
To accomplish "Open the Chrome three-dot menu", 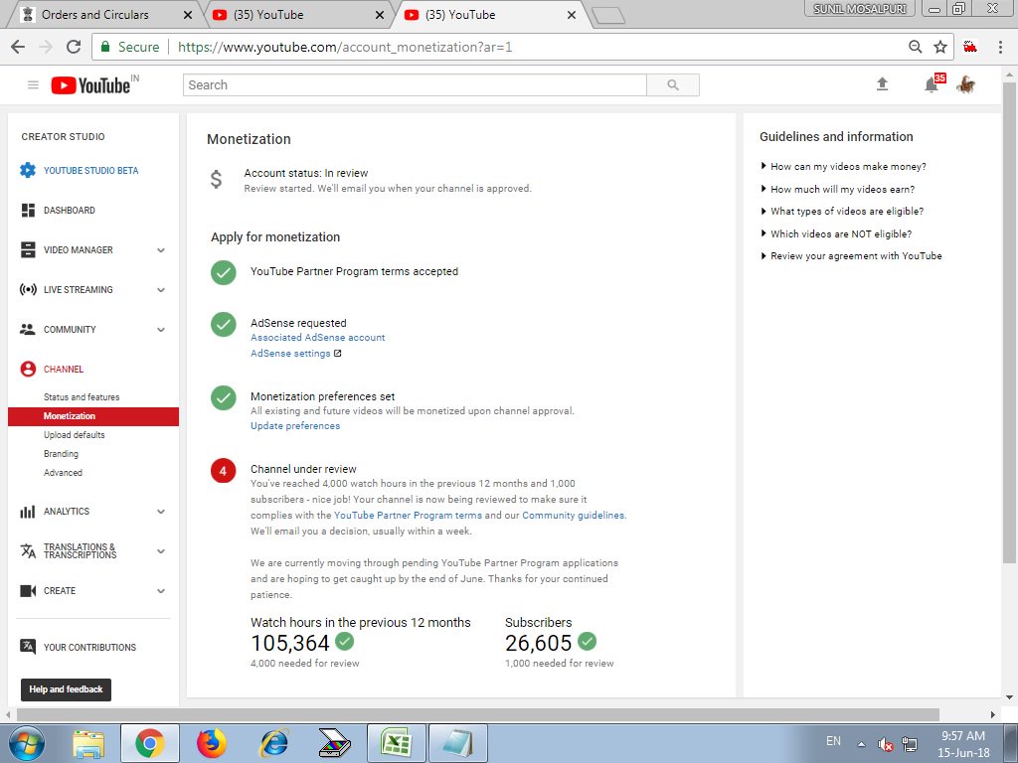I will [1000, 47].
